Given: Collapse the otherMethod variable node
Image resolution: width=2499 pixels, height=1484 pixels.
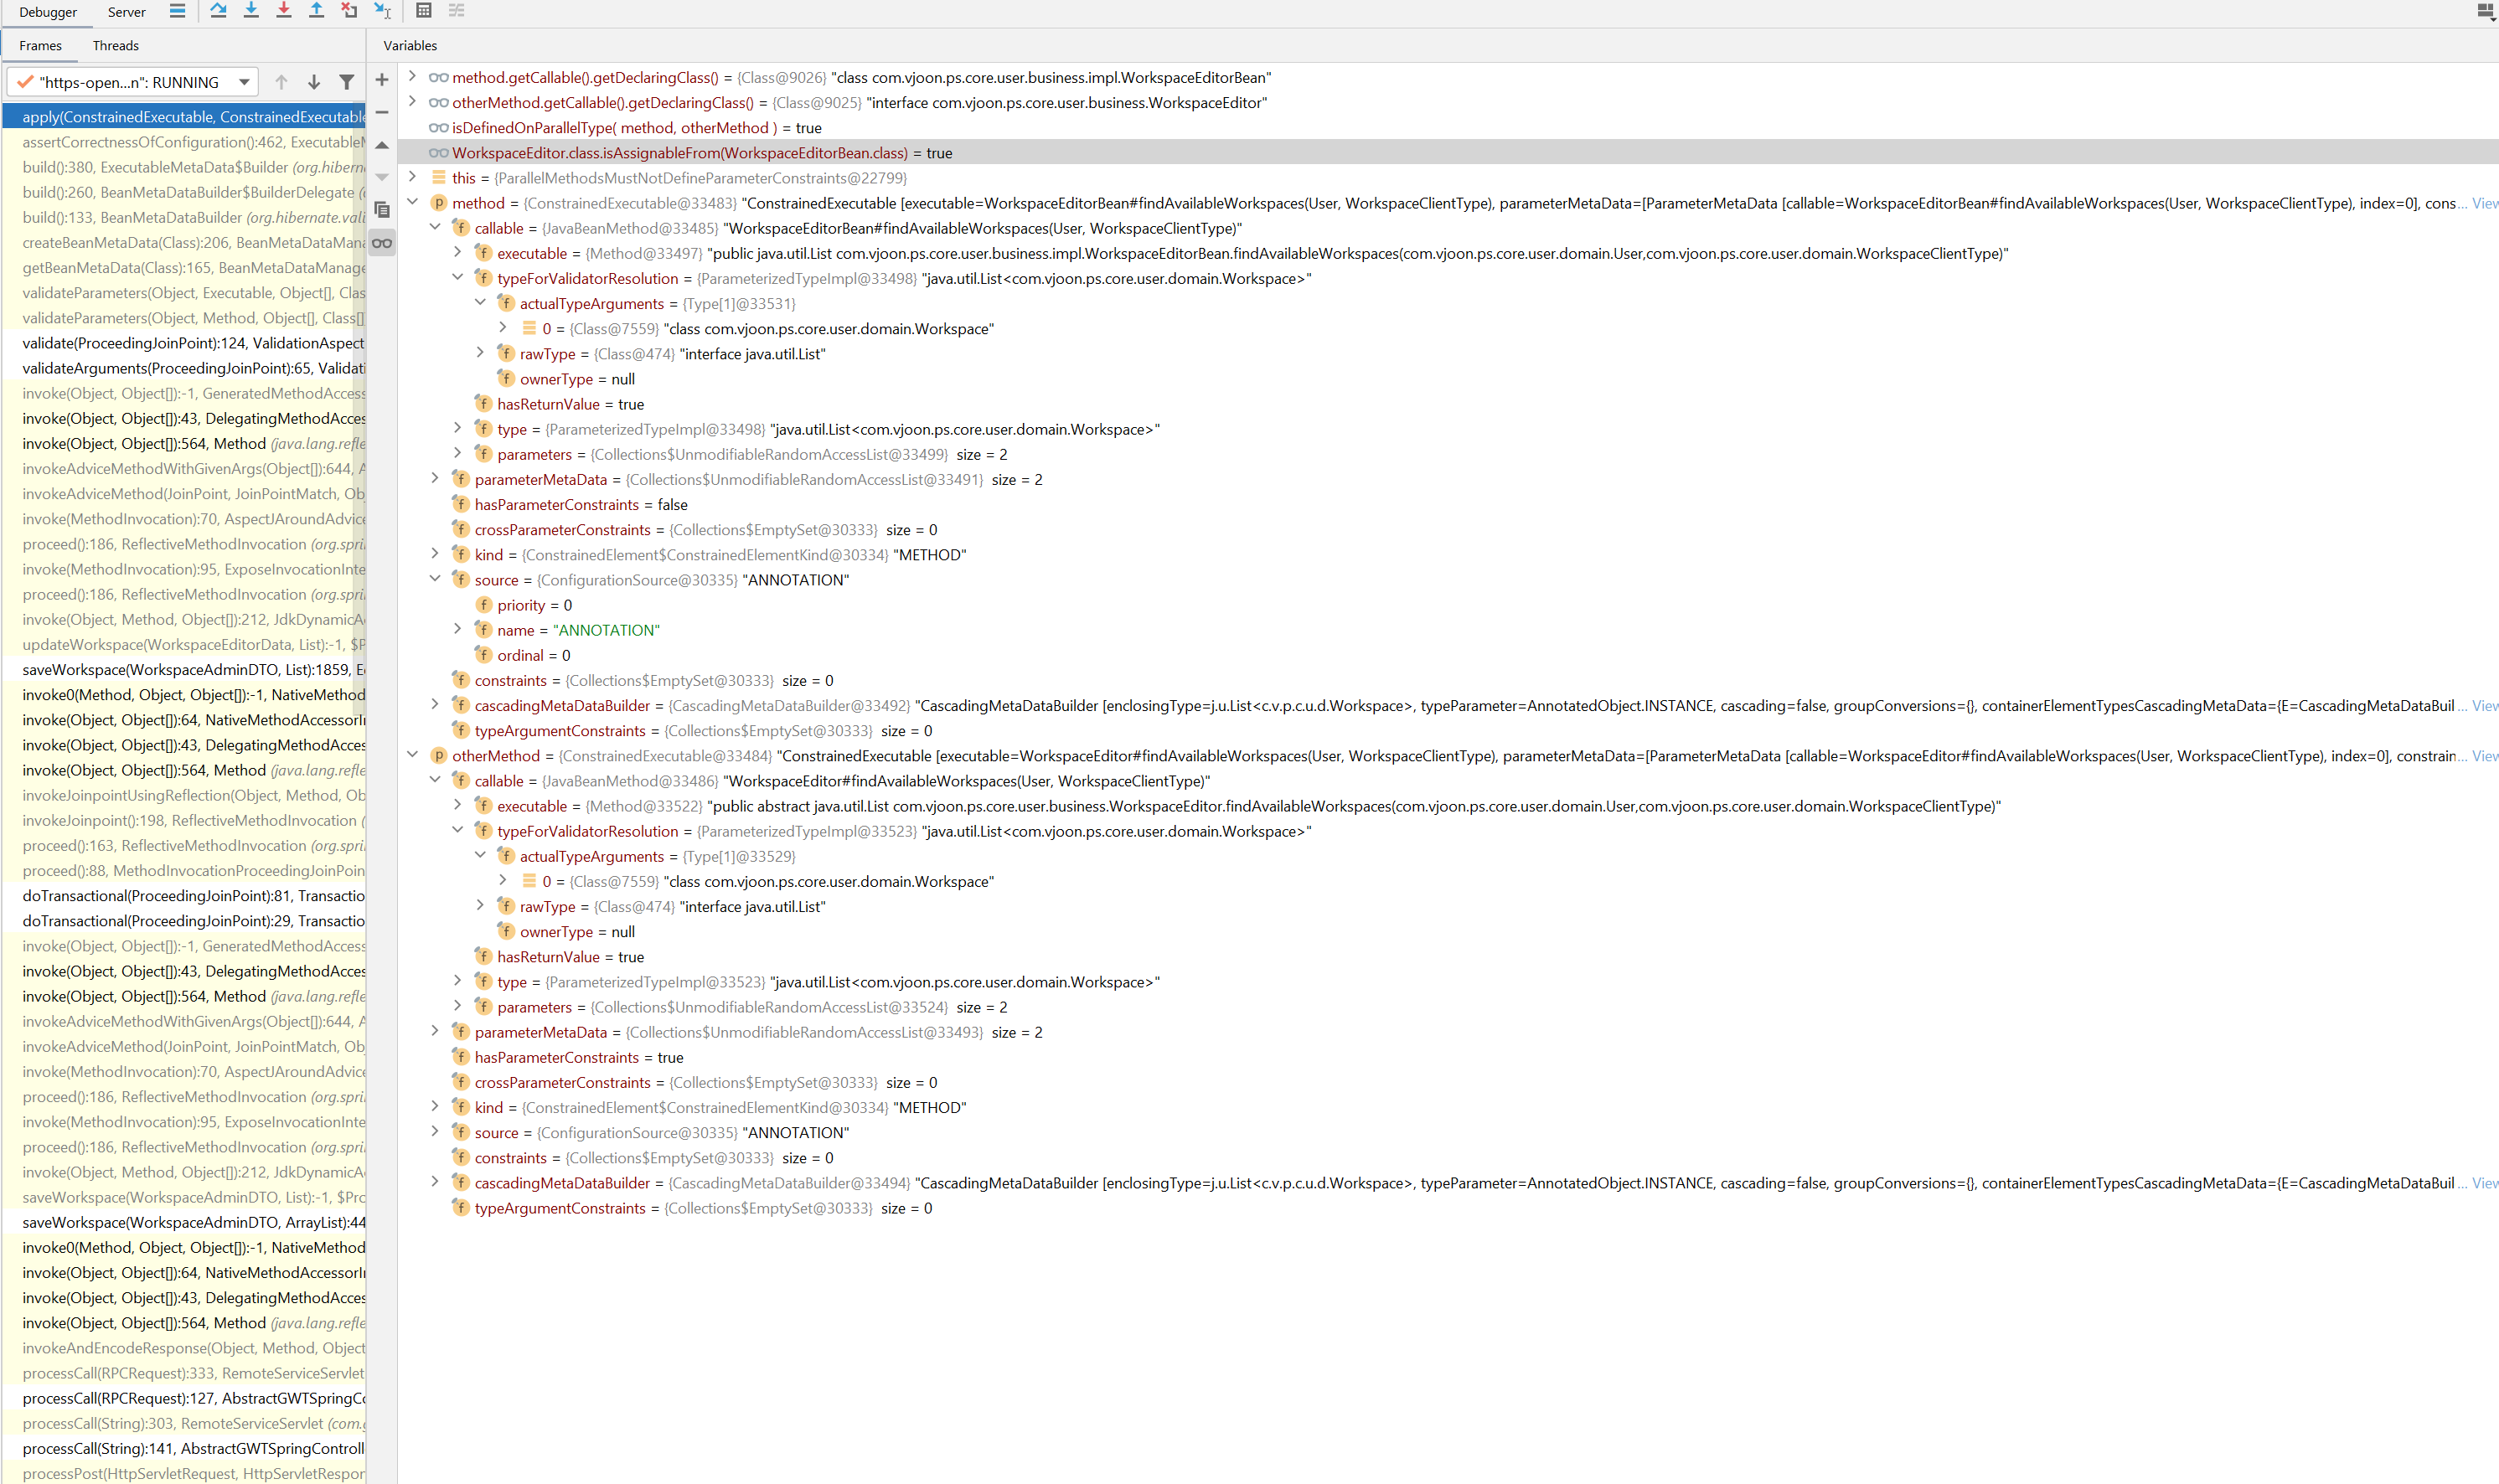Looking at the screenshot, I should 412,755.
